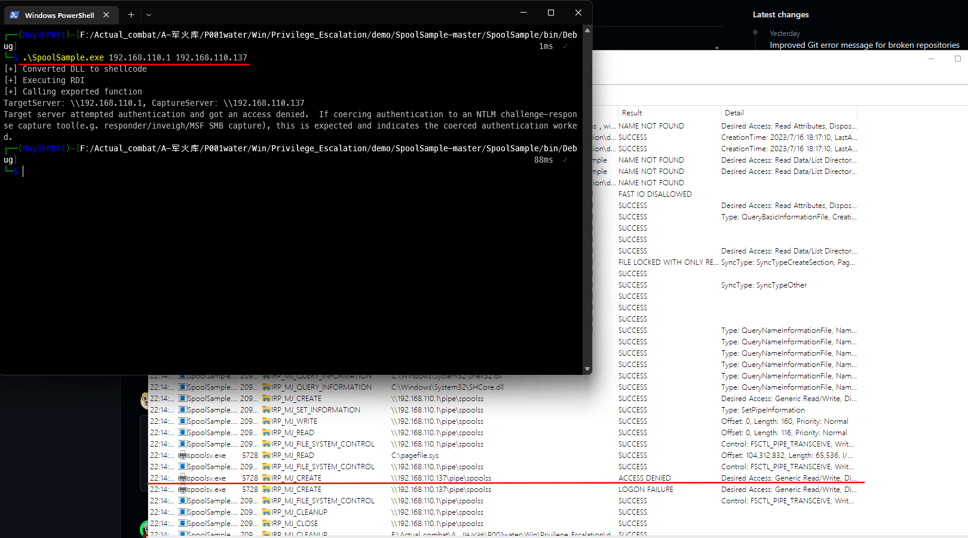Click SpoolSample process icon in IRP_MJ_WRITE row
The height and width of the screenshot is (538, 968).
coord(183,421)
